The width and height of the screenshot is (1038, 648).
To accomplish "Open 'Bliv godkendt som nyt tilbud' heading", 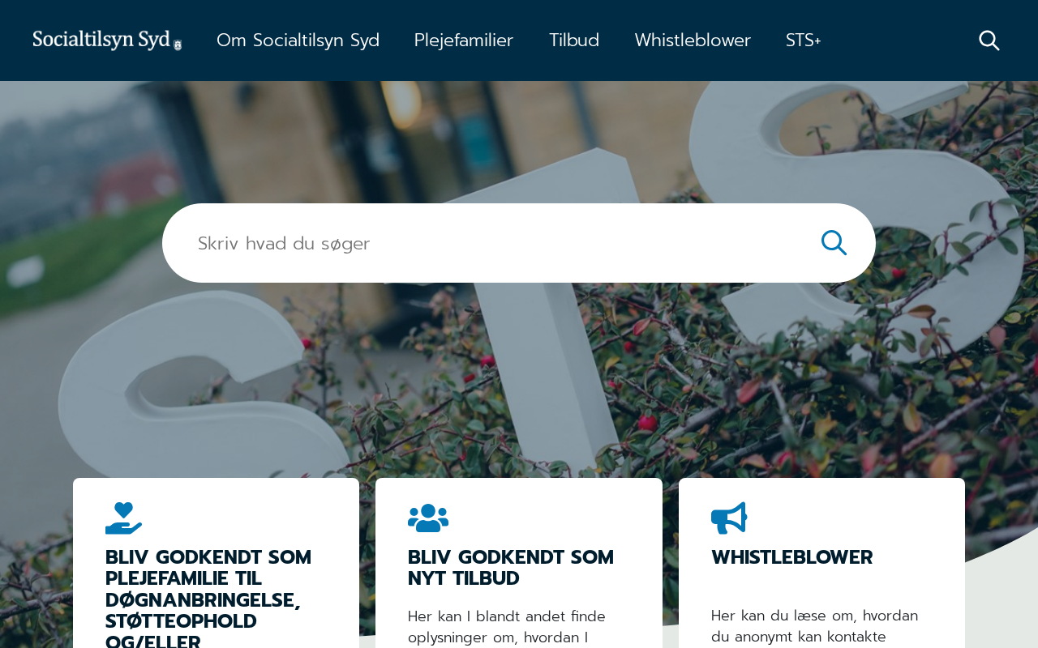I will coord(511,568).
